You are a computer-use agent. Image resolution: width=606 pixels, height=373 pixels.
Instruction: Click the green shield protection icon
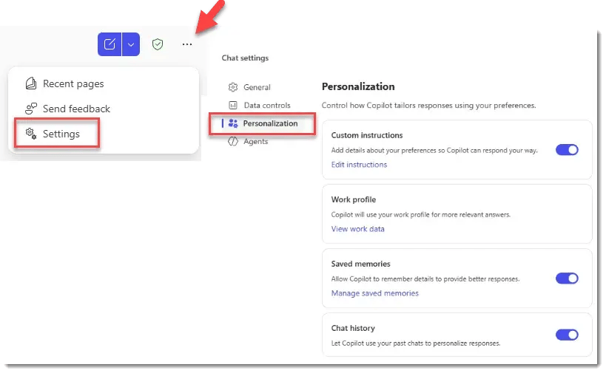(x=157, y=44)
